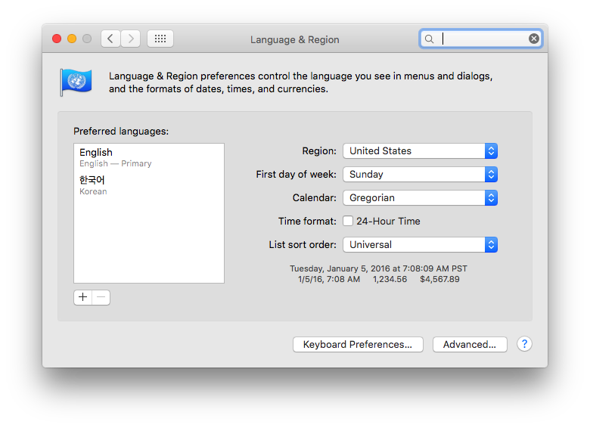This screenshot has height=428, width=590.
Task: Click inside the search text field
Action: (483, 39)
